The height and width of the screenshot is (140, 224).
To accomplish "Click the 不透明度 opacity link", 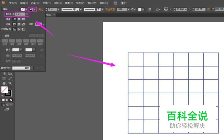I will [110, 9].
